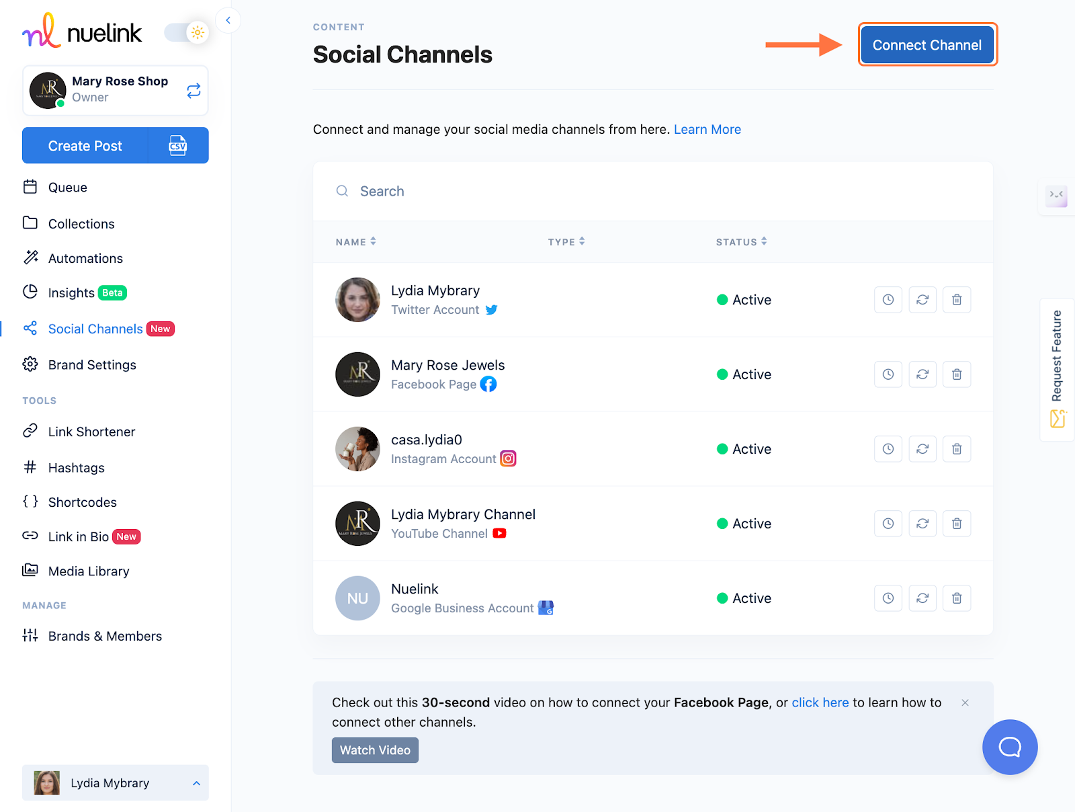Click the Twitter bird icon
The width and height of the screenshot is (1075, 812).
coord(492,310)
